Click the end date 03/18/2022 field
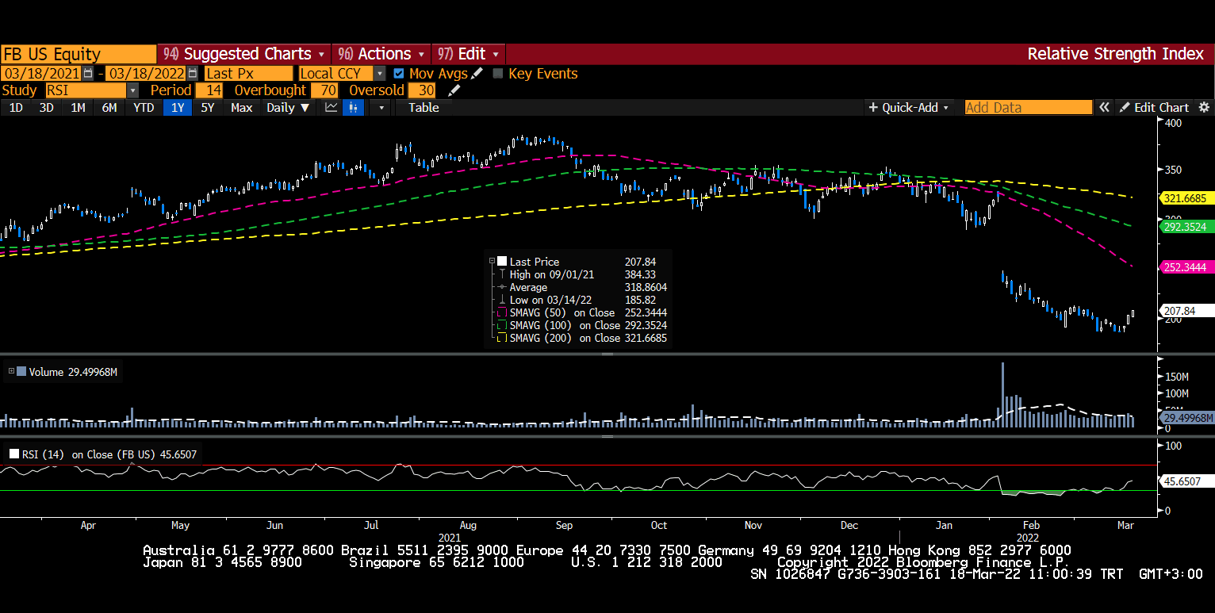This screenshot has height=613, width=1215. point(147,73)
